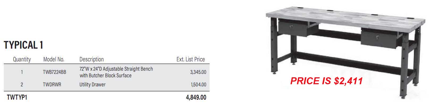This screenshot has width=429, height=106.
Task: Select model number TWDRWR
Action: (x=52, y=84)
